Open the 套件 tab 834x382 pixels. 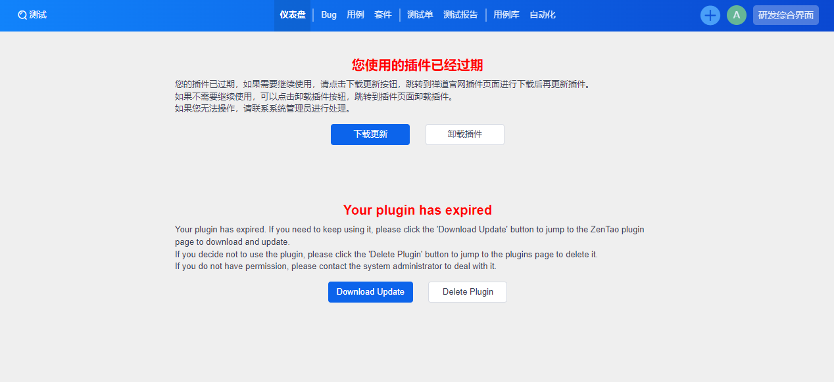pos(383,15)
